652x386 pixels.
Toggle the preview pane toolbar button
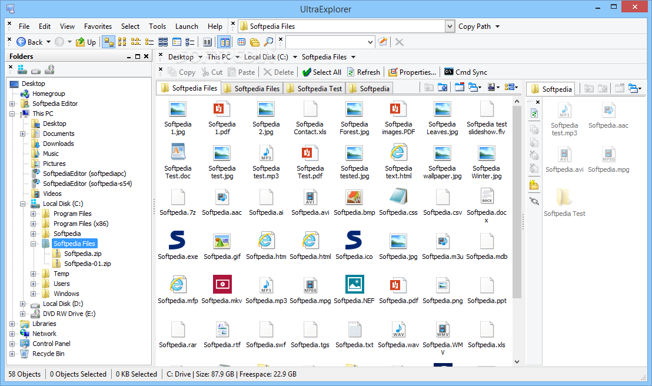click(208, 42)
